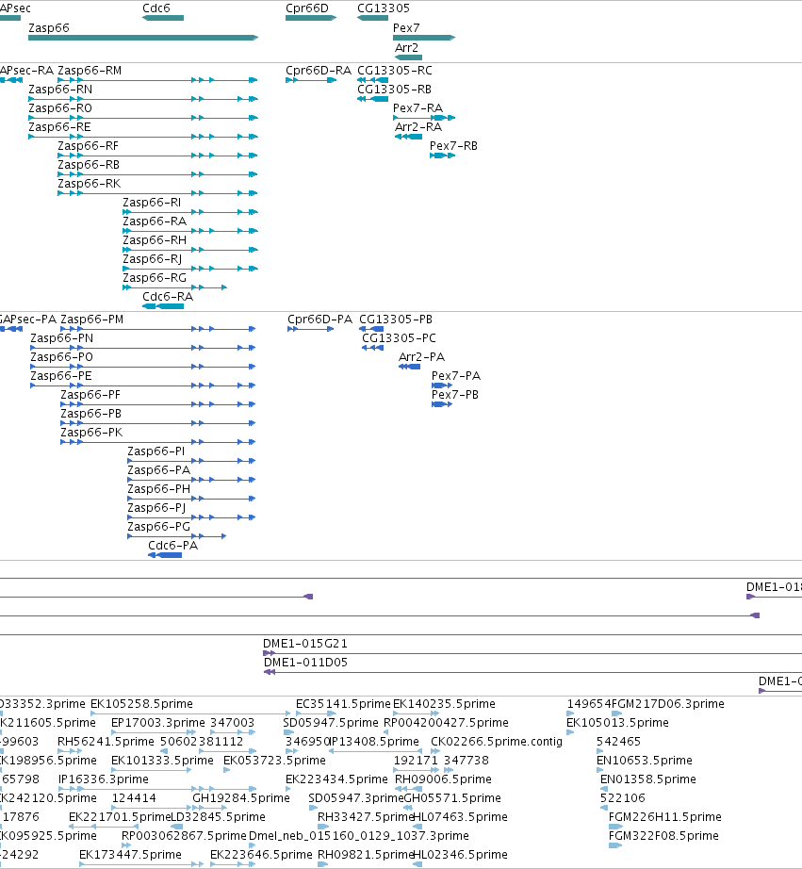The image size is (802, 869).
Task: Select transcript CG13305-RB
Action: click(372, 99)
